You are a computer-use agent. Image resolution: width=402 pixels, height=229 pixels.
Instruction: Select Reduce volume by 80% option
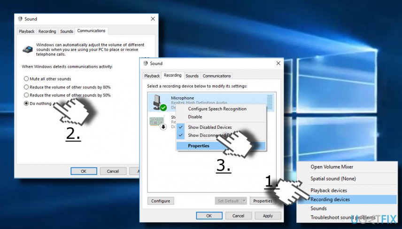[x=67, y=87]
